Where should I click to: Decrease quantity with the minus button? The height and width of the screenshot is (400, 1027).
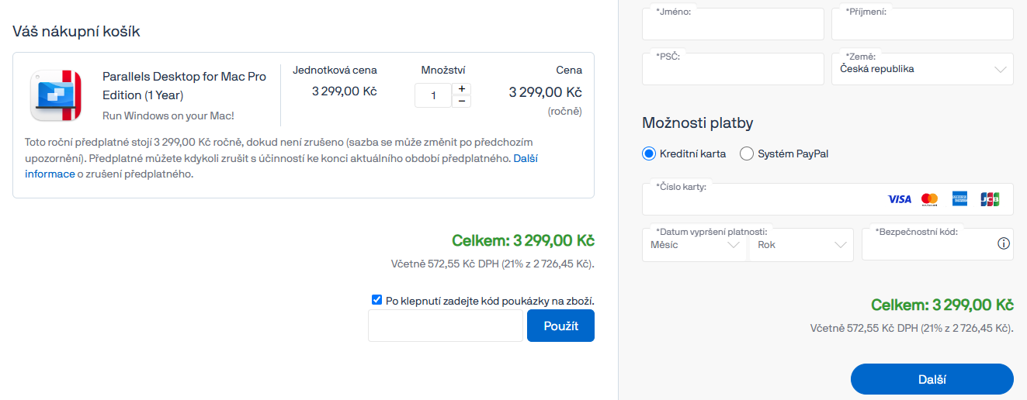[461, 102]
